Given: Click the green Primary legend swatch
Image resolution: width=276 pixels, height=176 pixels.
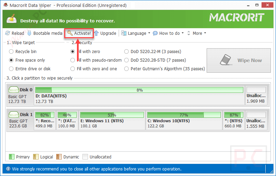Looking at the screenshot, I should (12, 157).
